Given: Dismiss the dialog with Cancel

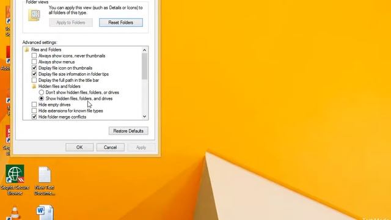Looking at the screenshot, I should point(111,147).
